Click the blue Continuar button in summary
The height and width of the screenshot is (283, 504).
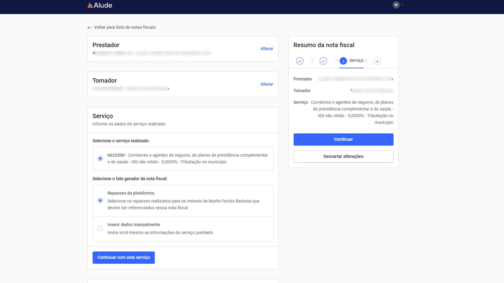coord(343,139)
